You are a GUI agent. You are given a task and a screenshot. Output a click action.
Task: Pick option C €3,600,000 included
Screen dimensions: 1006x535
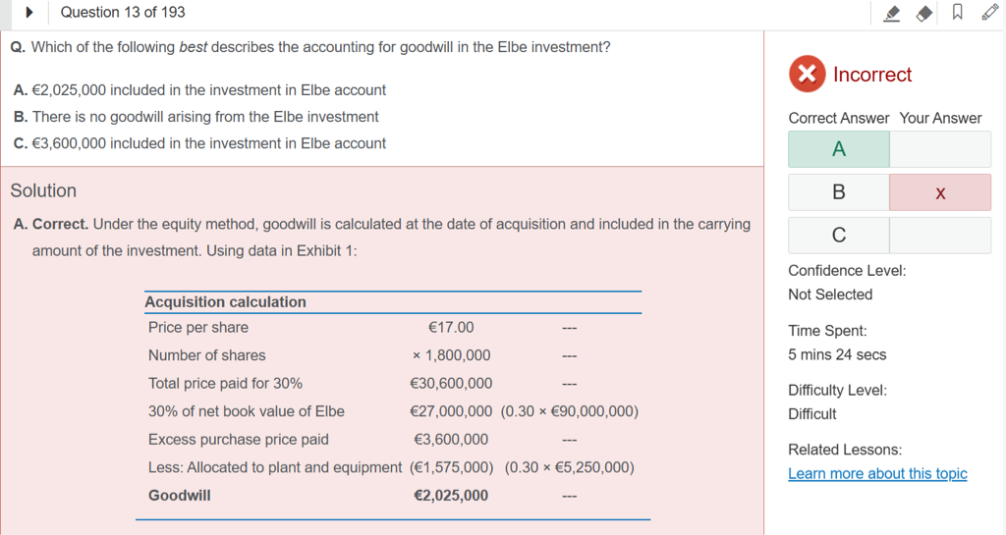pos(199,143)
